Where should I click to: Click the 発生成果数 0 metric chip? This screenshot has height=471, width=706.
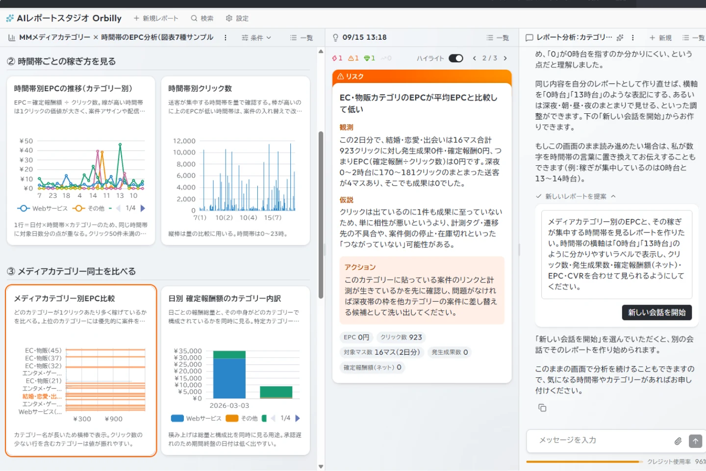coord(450,352)
